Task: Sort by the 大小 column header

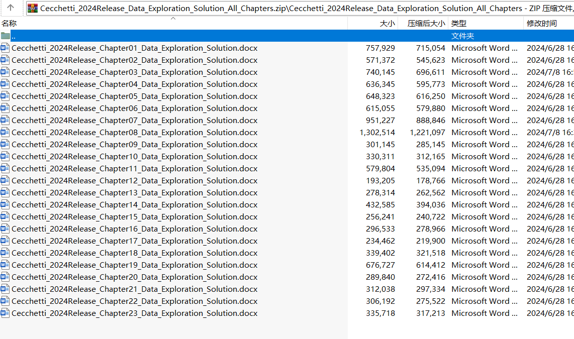Action: pyautogui.click(x=372, y=24)
